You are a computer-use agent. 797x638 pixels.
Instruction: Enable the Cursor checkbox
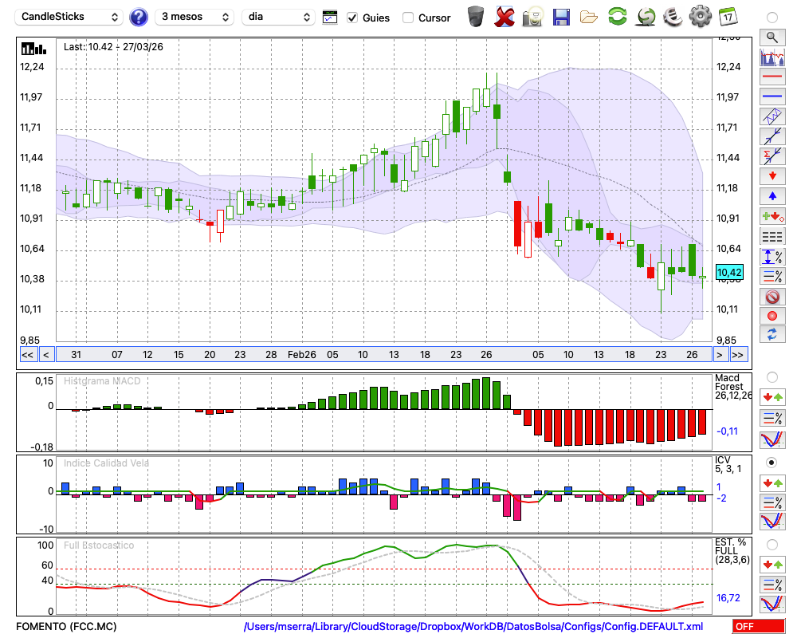click(x=407, y=18)
